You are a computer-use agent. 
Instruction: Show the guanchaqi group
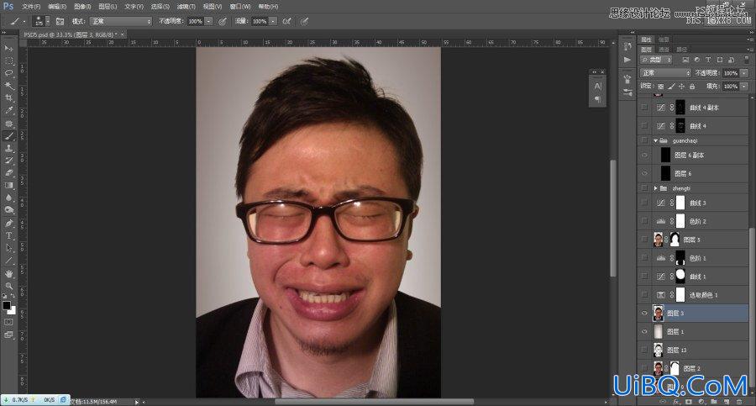644,140
